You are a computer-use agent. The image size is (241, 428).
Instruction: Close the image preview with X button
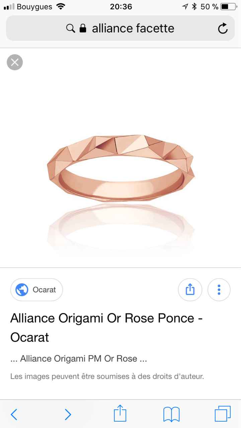15,62
